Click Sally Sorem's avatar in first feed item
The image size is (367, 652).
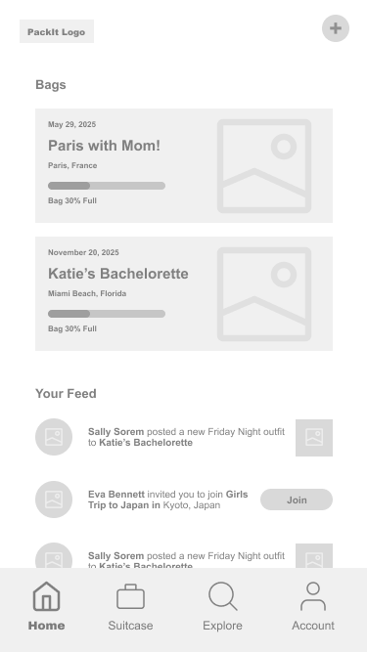[x=54, y=437]
